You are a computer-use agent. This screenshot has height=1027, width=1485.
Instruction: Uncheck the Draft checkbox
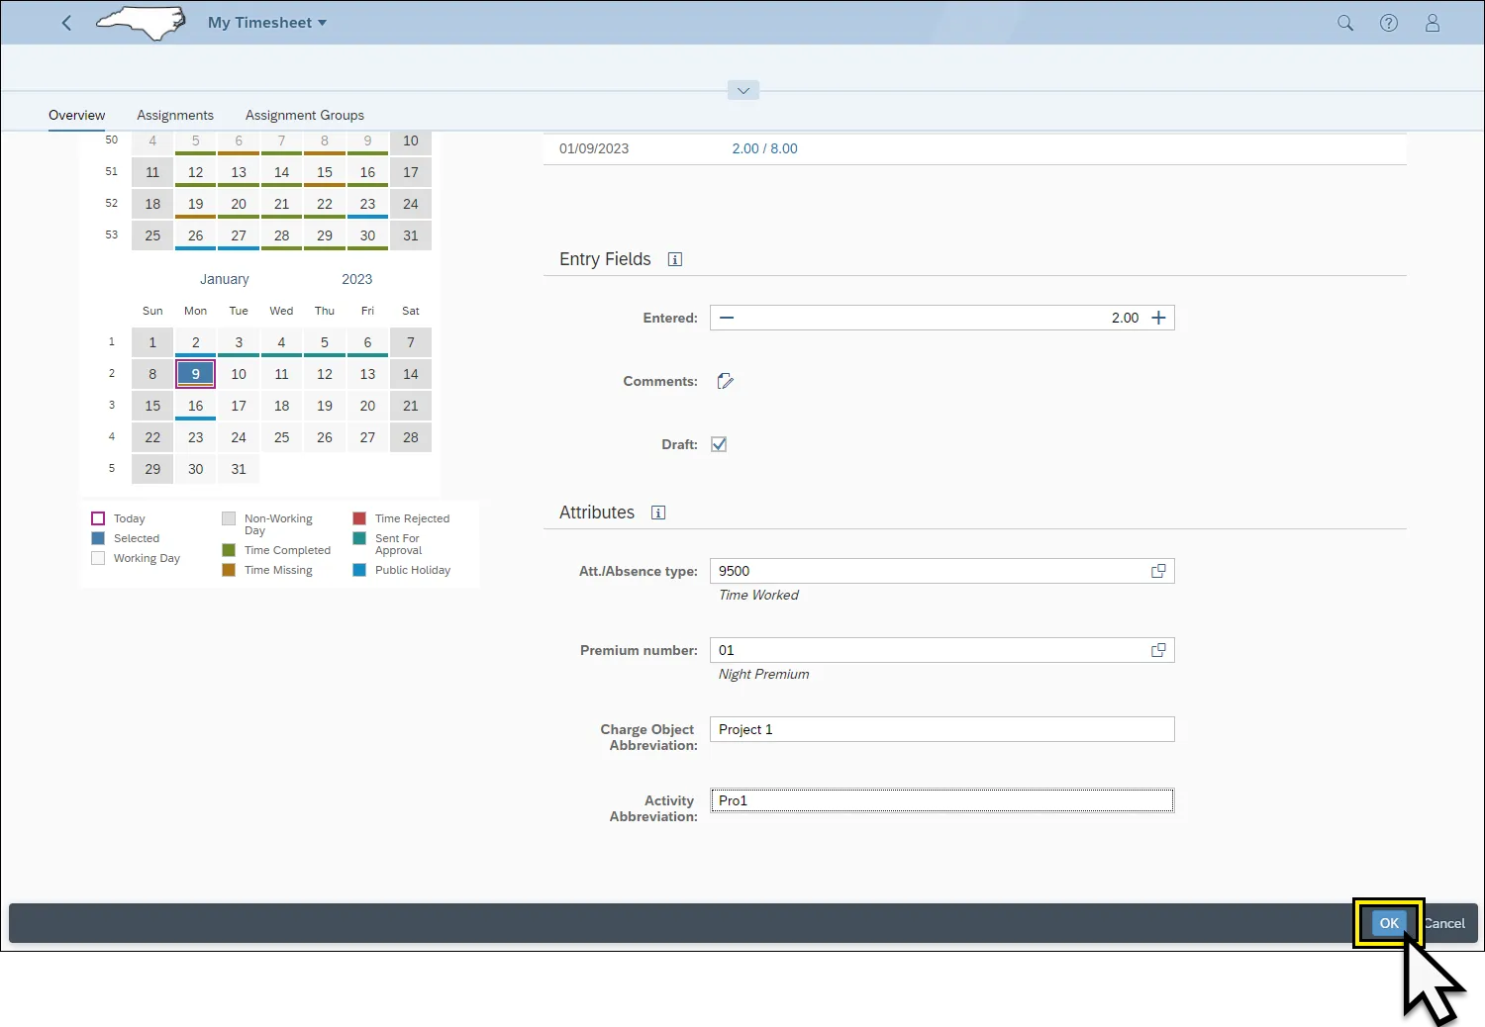pos(719,444)
